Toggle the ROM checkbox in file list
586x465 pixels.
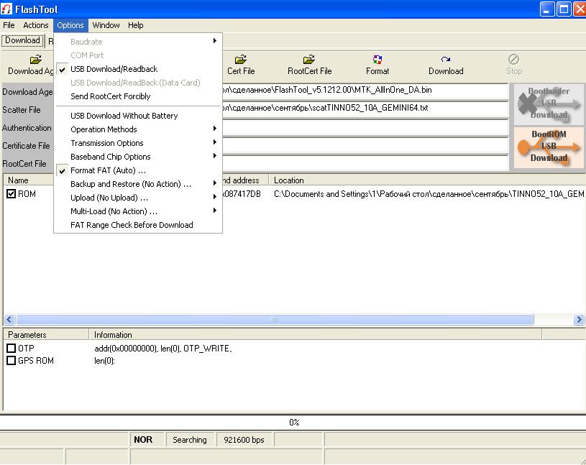coord(12,194)
